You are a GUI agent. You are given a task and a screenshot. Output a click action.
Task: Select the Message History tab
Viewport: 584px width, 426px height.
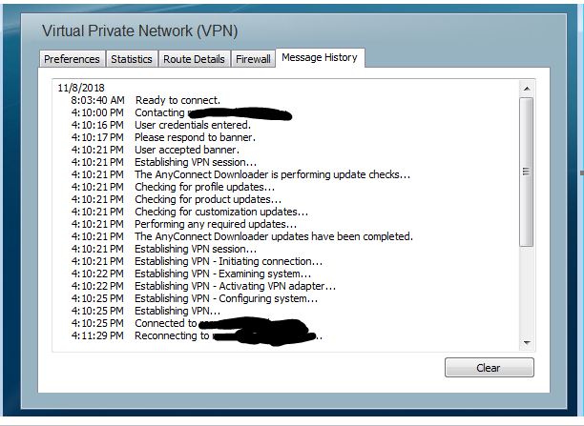[x=320, y=58]
